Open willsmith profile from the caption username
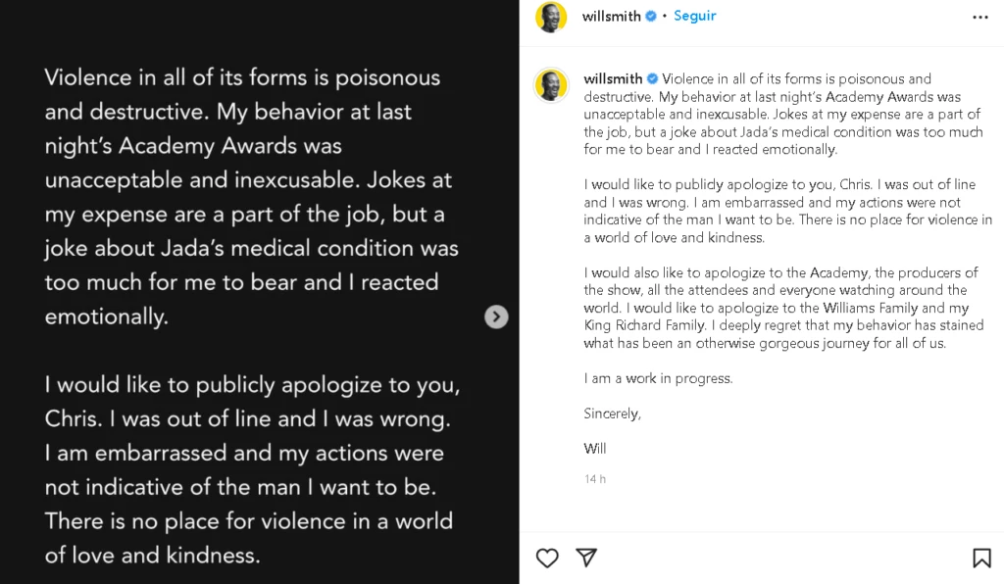 click(x=613, y=79)
